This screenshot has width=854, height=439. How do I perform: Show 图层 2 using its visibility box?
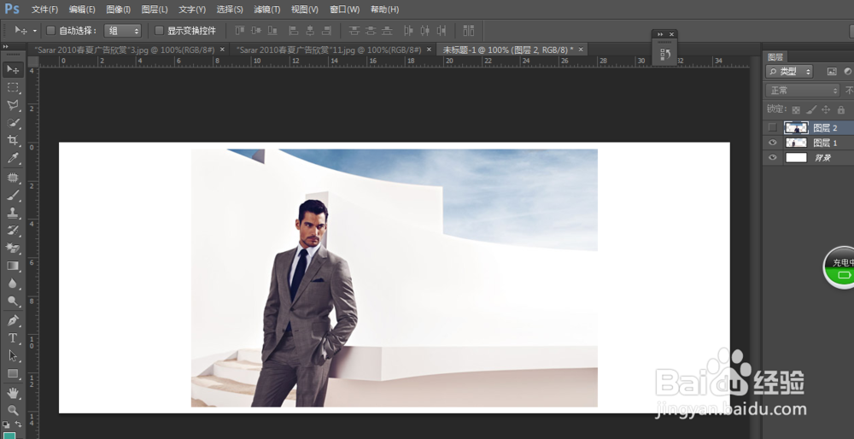click(773, 127)
